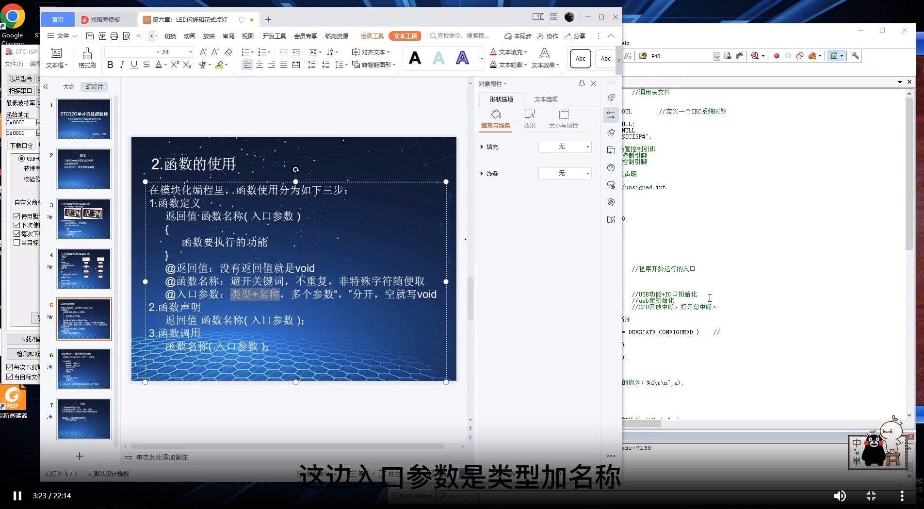The height and width of the screenshot is (509, 924).
Task: Toggle the 每次下 checkbox under 自定义命令 in STC-ISP
Action: click(x=17, y=233)
